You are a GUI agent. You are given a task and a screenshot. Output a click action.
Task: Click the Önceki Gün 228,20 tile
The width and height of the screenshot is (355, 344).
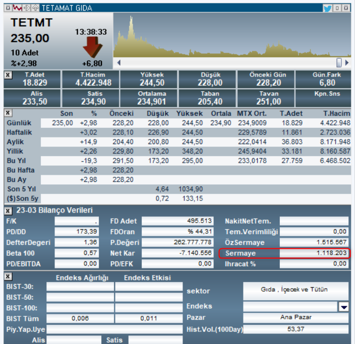pos(266,79)
